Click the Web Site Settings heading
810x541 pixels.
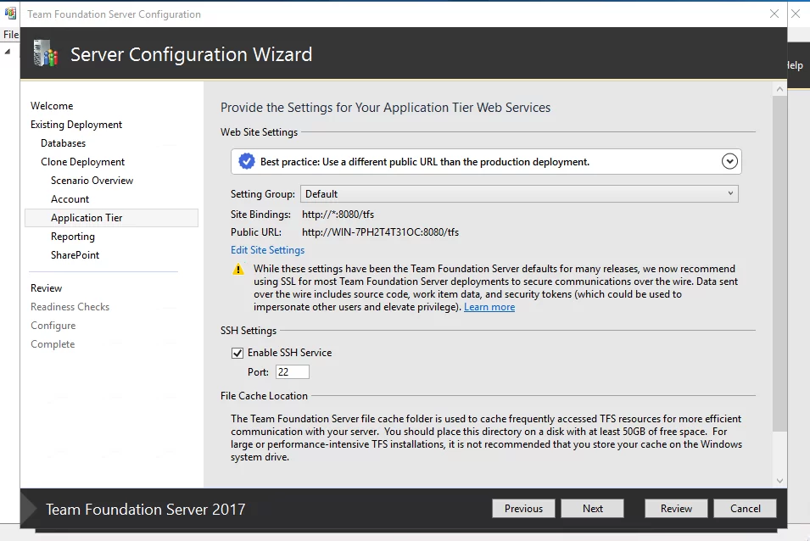coord(260,132)
